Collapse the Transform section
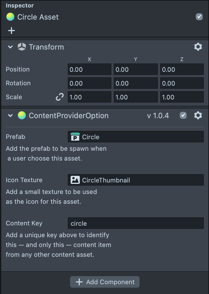Viewport: 209px width, 294px height. (x=11, y=47)
